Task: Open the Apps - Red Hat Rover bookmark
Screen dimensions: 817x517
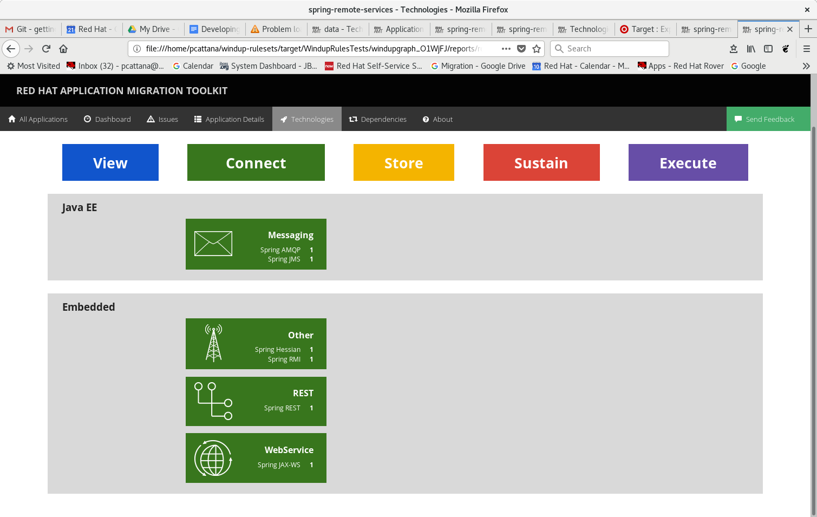Action: [681, 66]
